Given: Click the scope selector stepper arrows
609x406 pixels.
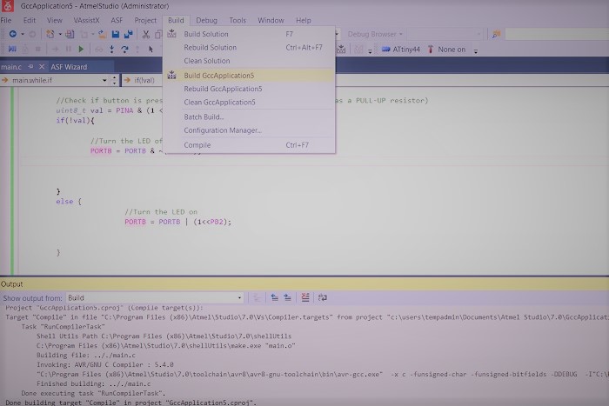Looking at the screenshot, I should click(x=114, y=80).
